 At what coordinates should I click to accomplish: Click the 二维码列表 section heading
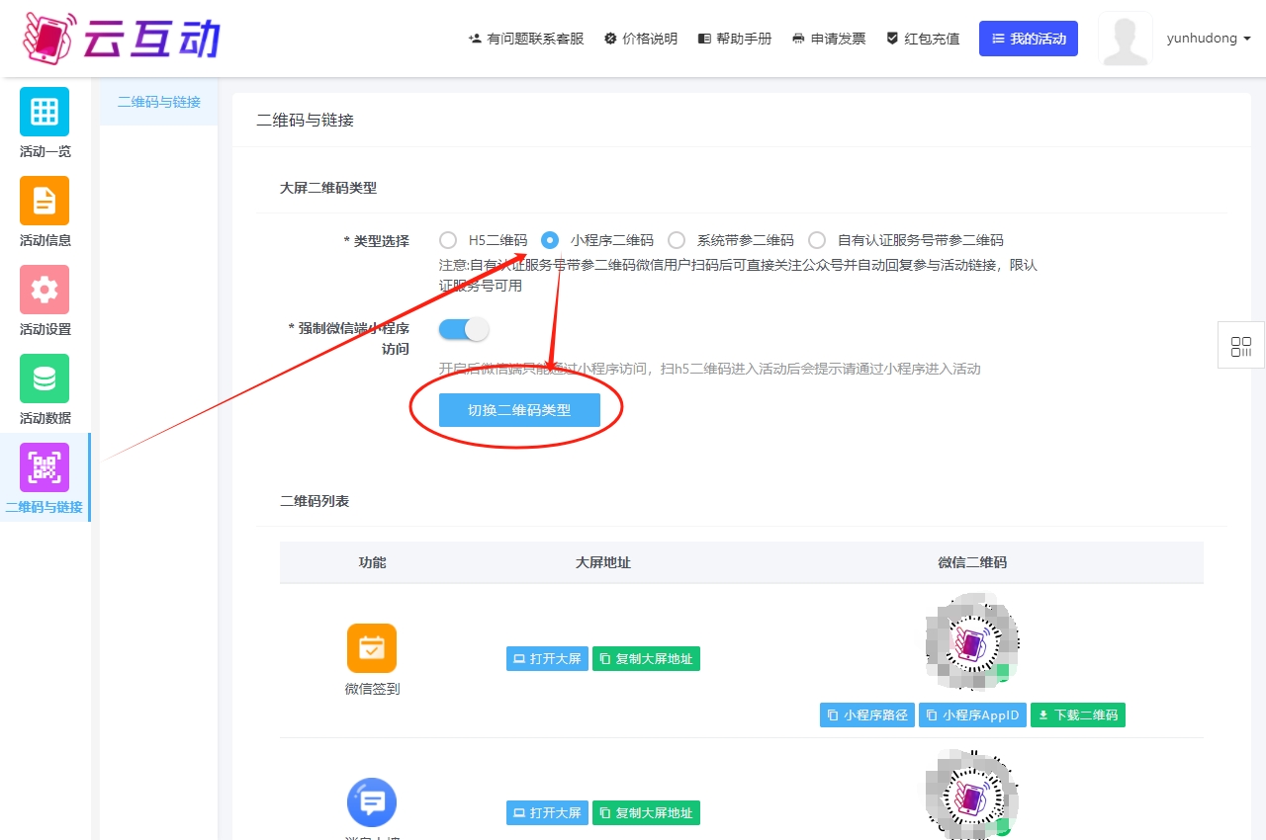tap(315, 501)
